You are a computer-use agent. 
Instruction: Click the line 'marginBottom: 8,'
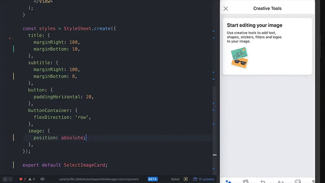tap(55, 76)
